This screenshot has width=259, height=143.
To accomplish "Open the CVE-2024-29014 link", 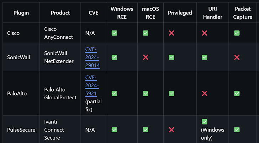I will pos(92,57).
